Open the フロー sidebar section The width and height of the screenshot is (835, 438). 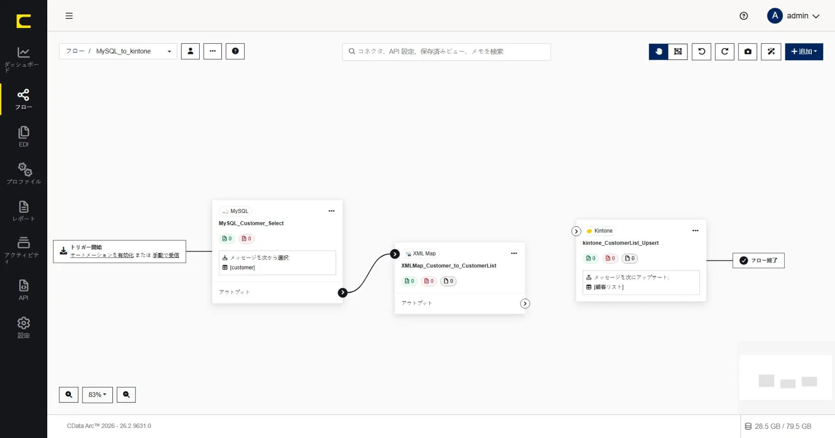tap(23, 99)
